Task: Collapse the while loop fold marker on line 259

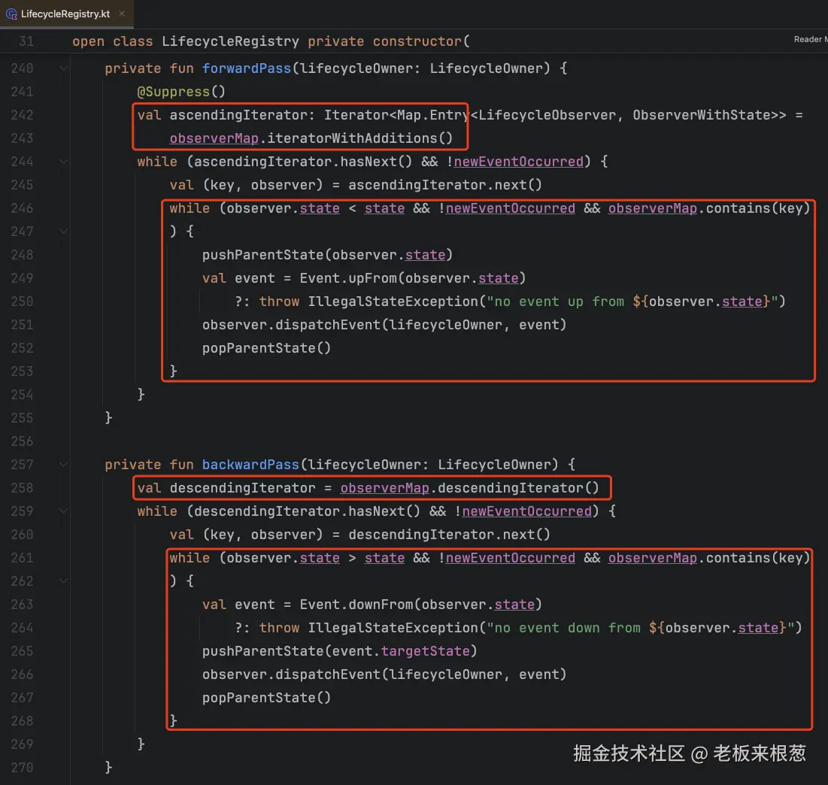Action: point(63,511)
